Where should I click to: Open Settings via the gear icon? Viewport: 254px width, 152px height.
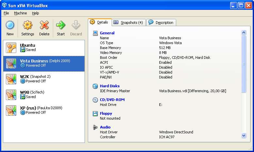tap(27, 25)
